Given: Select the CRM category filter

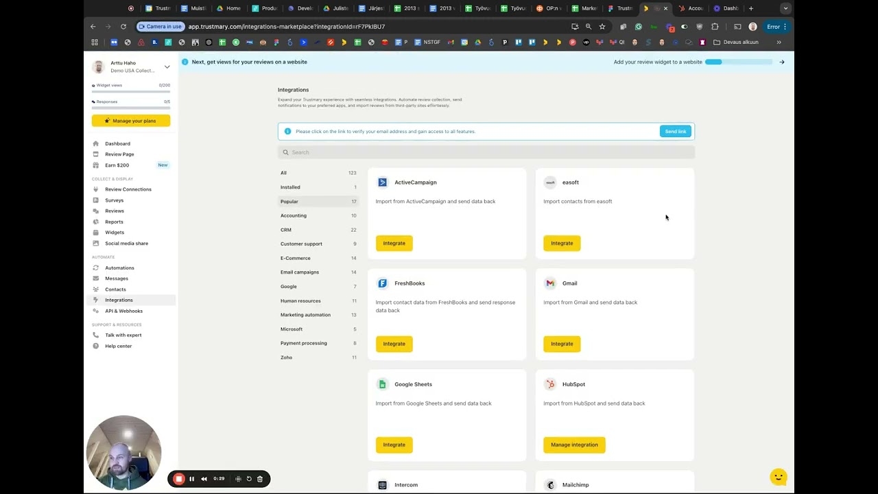Looking at the screenshot, I should (286, 230).
